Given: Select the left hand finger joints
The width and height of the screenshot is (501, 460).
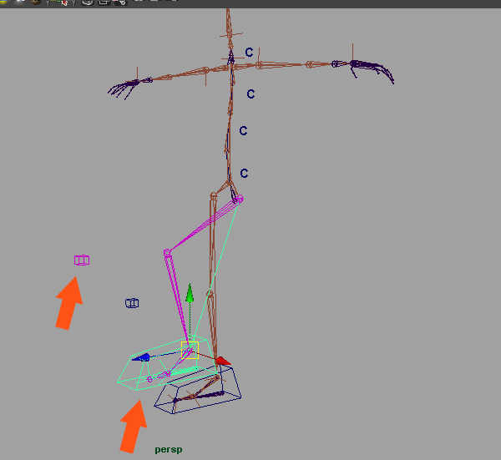Looking at the screenshot, I should (124, 88).
